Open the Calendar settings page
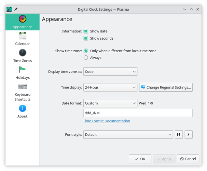207x171 pixels. pos(23,39)
